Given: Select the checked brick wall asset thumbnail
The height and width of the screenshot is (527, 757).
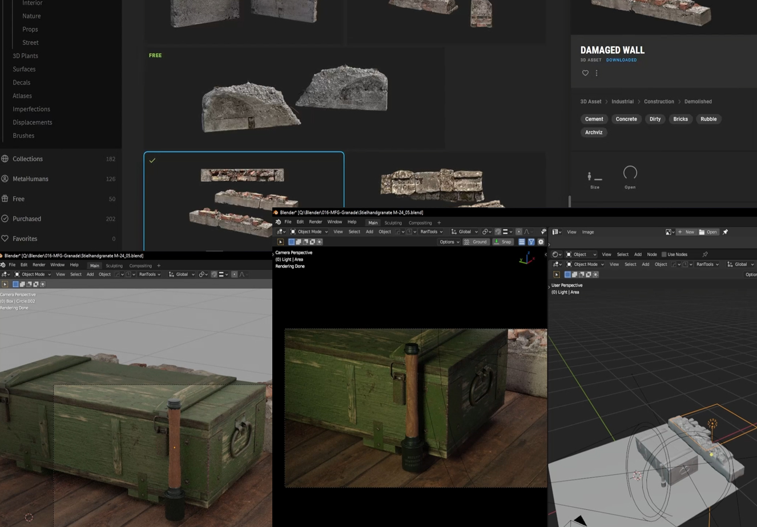Looking at the screenshot, I should [x=244, y=201].
